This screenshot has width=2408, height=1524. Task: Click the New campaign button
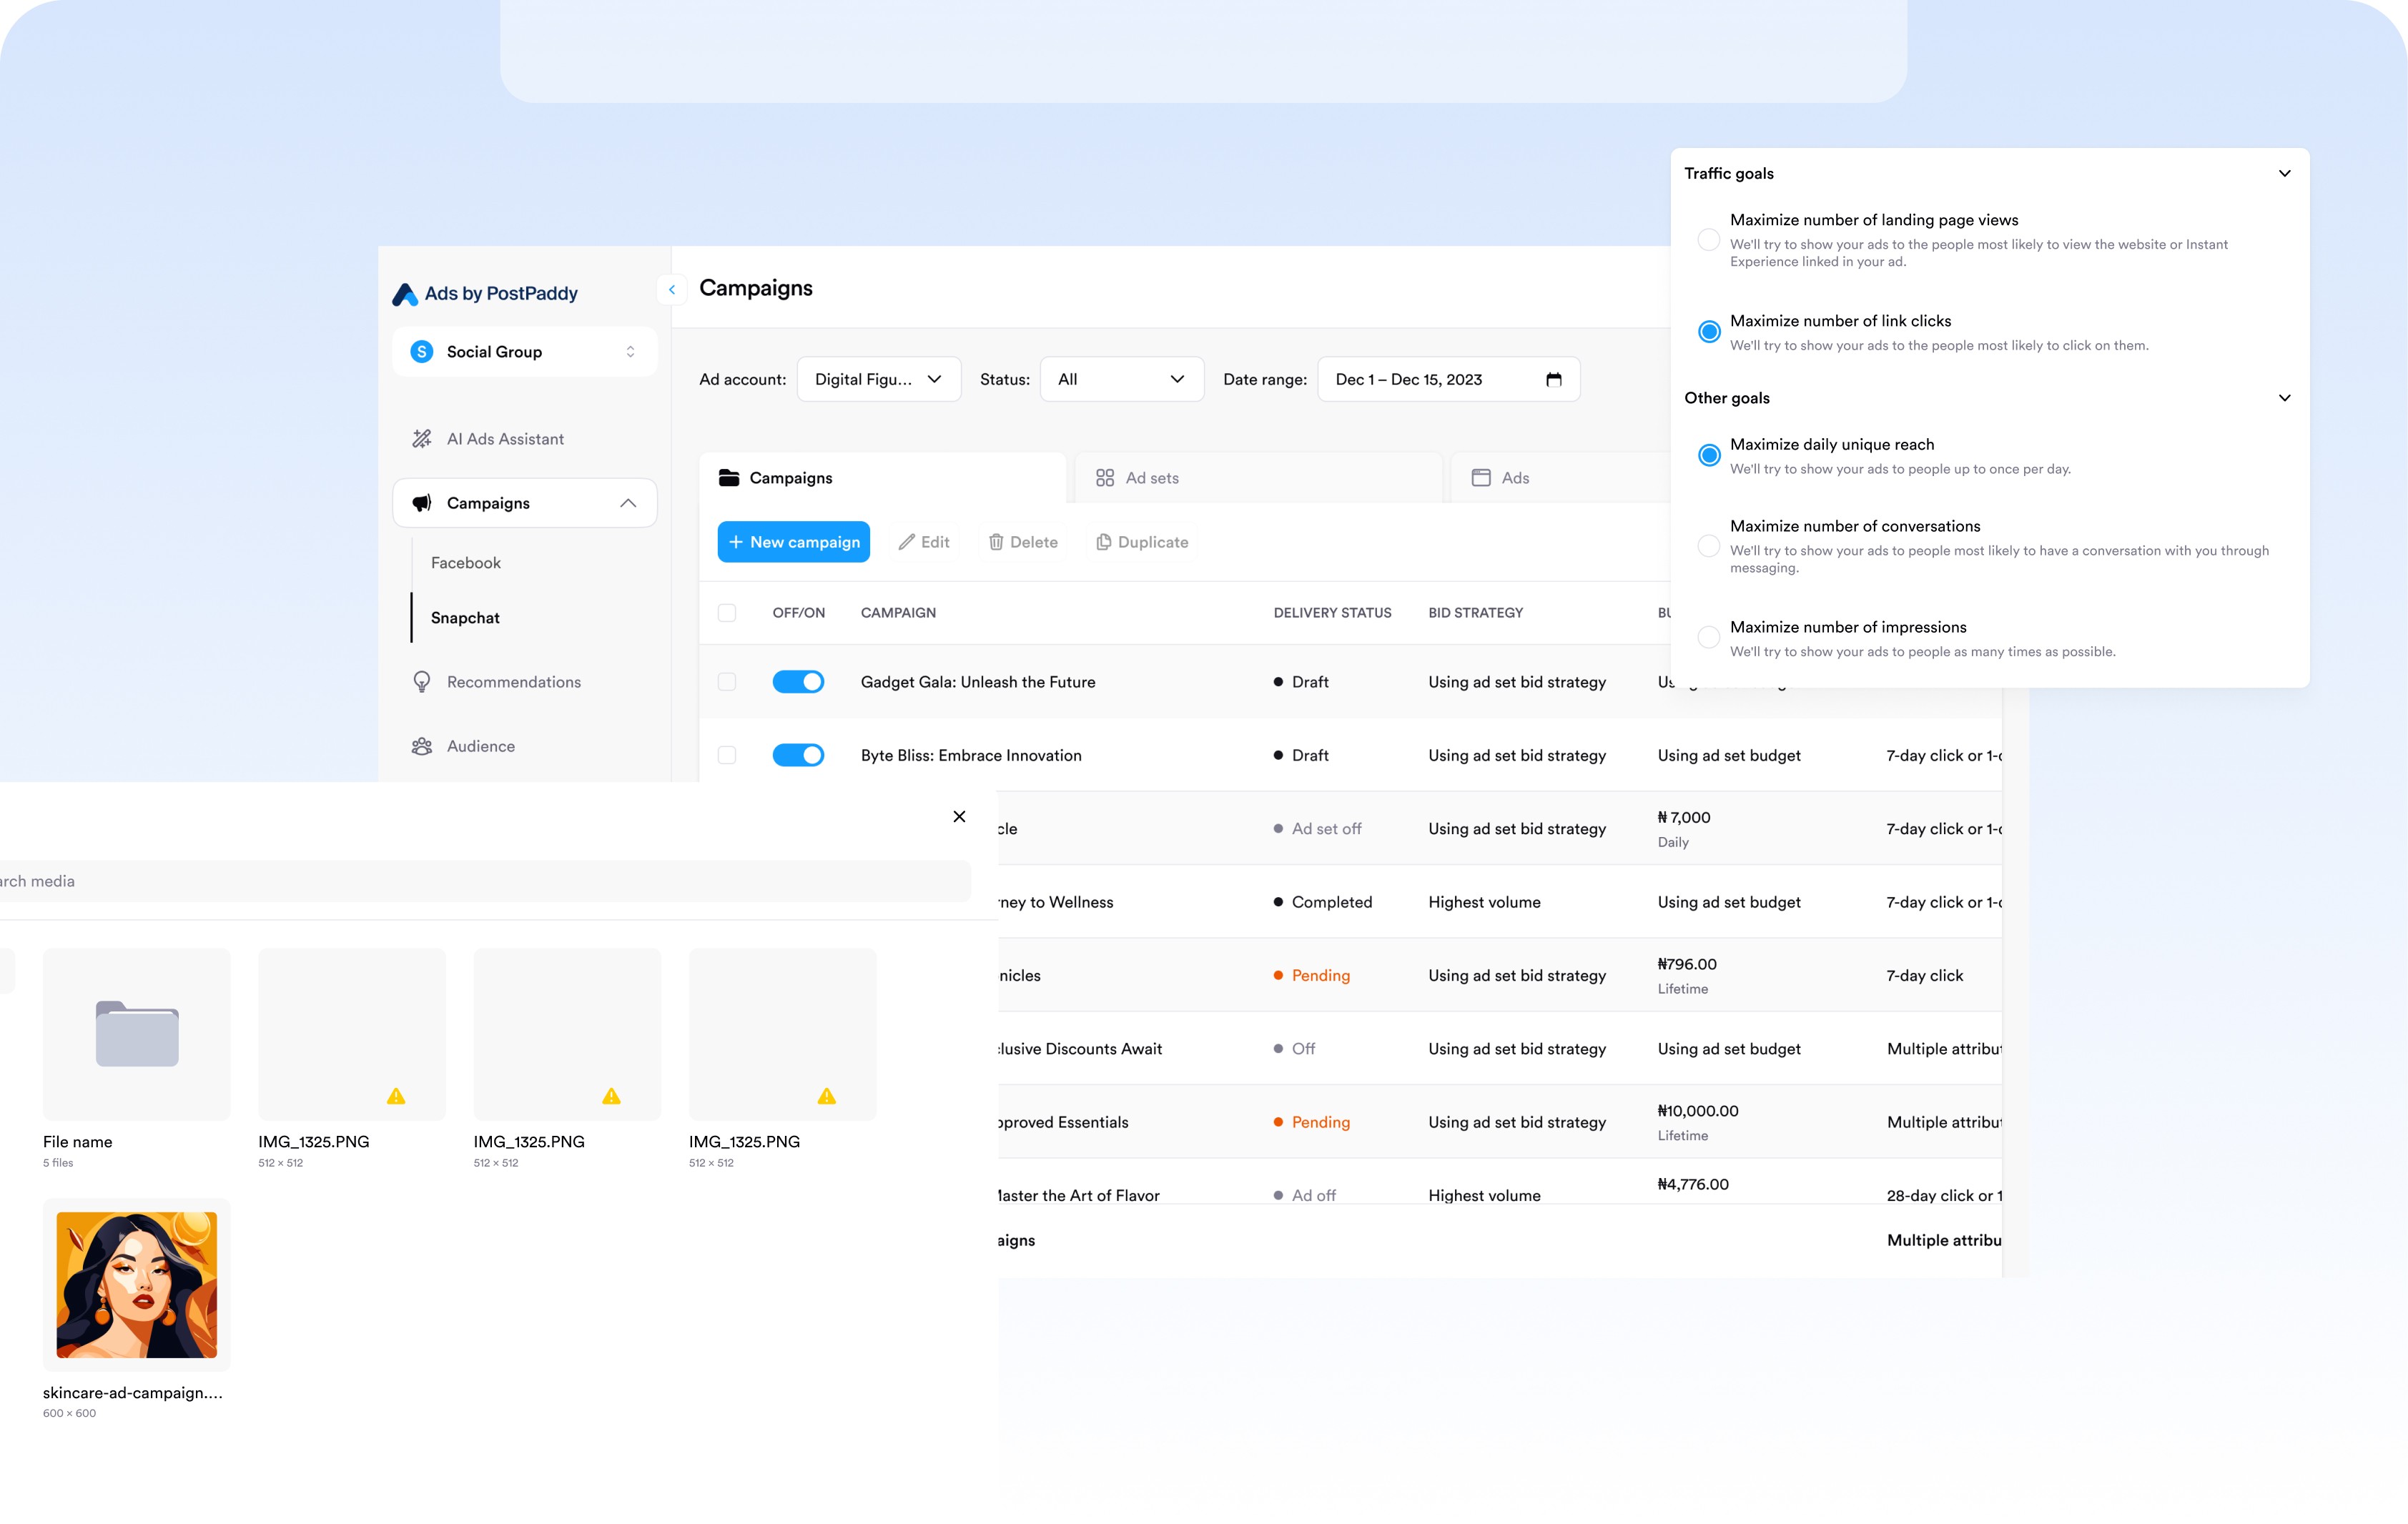[794, 542]
